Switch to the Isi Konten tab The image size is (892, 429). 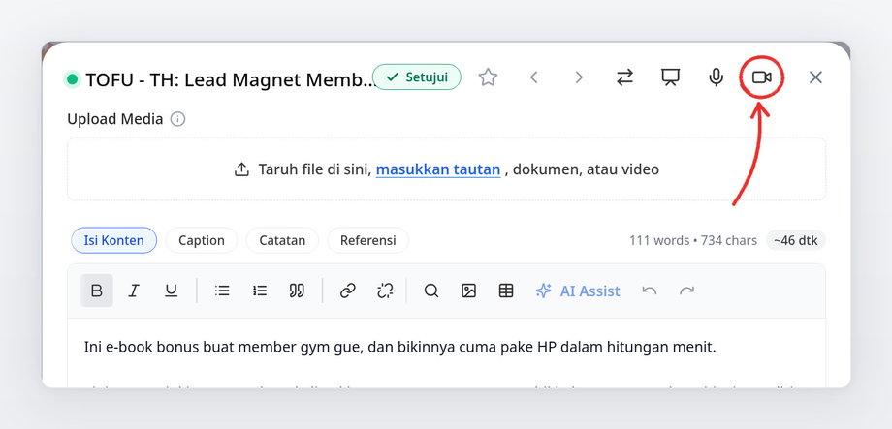113,240
